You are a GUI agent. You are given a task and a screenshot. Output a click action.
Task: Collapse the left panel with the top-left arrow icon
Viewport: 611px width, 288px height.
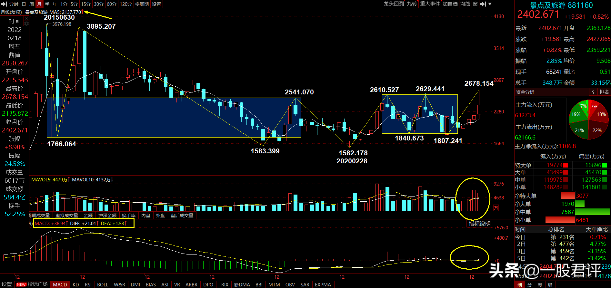4,4
